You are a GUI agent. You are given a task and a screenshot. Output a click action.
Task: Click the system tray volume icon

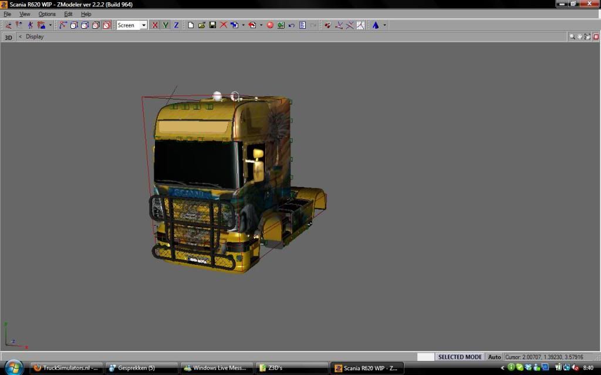[x=575, y=368]
